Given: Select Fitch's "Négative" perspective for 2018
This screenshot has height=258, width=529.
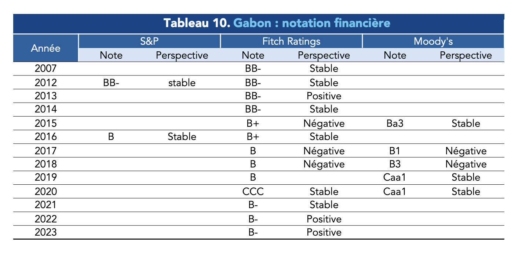Looking at the screenshot, I should [324, 164].
